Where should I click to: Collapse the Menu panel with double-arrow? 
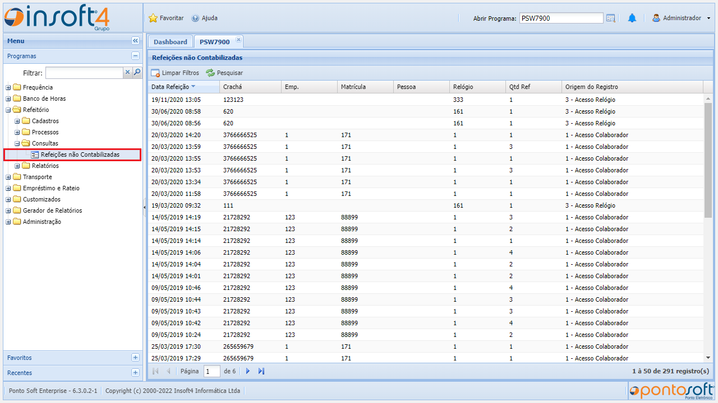(x=135, y=41)
